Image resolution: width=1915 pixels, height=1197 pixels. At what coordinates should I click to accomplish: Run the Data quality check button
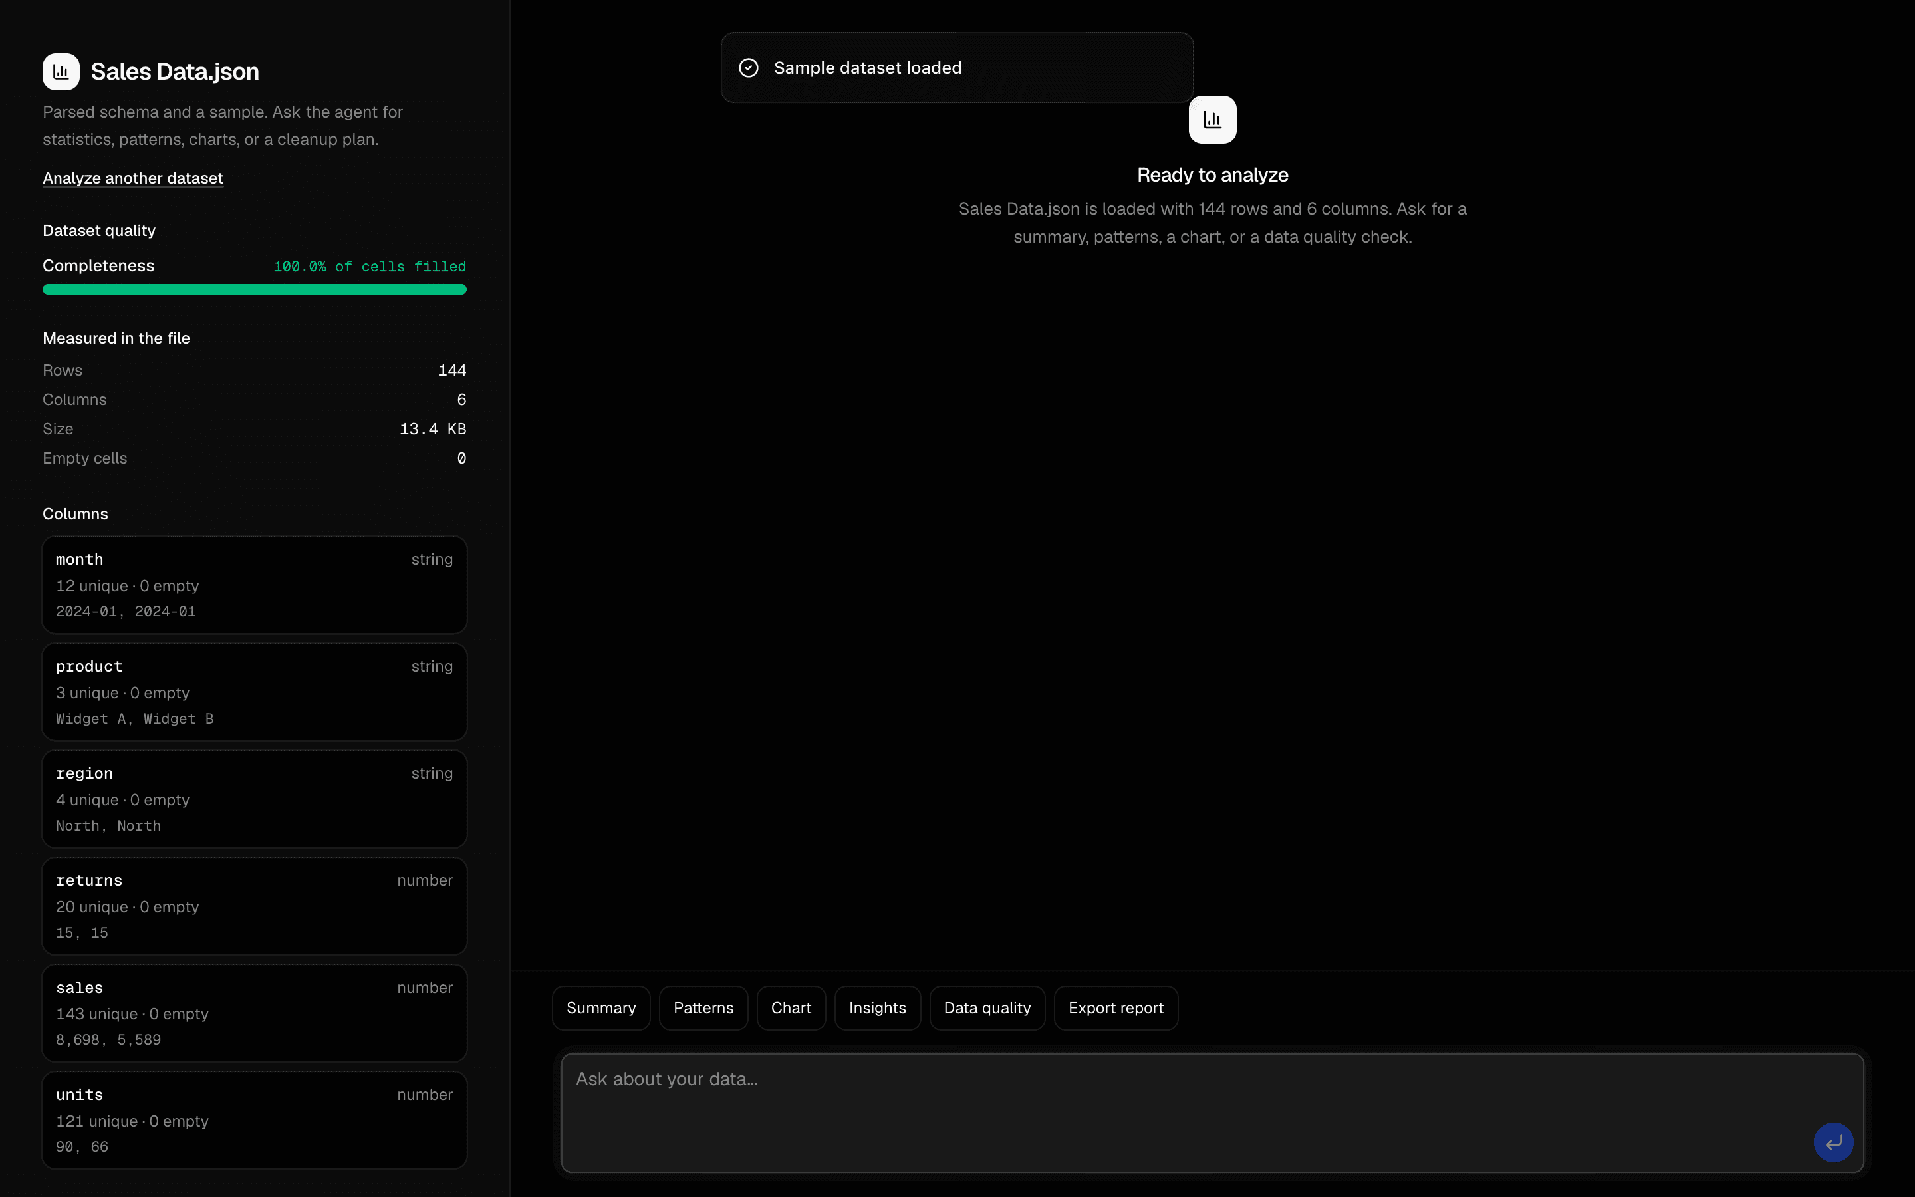[x=987, y=1007]
